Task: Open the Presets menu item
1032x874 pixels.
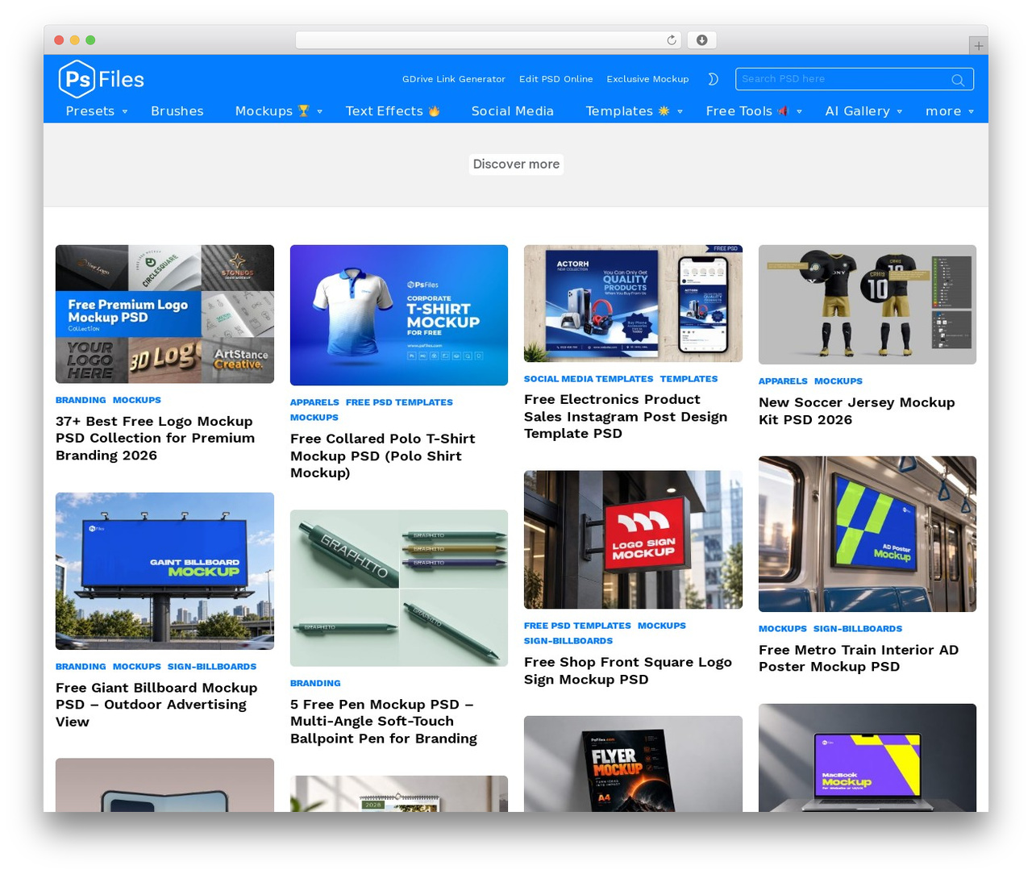Action: tap(90, 111)
